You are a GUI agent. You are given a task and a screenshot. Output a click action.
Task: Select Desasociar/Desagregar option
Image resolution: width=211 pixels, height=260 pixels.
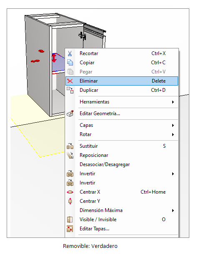point(122,164)
